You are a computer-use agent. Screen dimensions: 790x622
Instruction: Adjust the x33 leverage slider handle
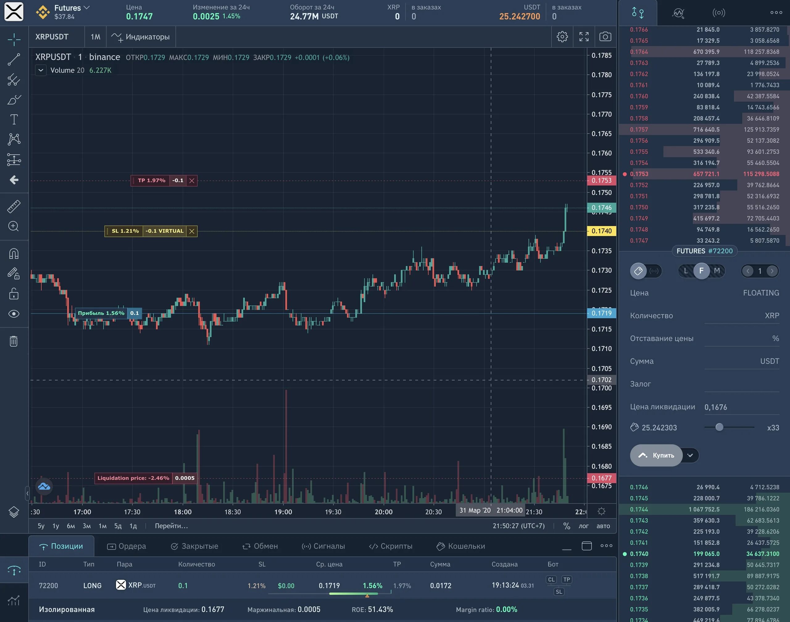719,427
